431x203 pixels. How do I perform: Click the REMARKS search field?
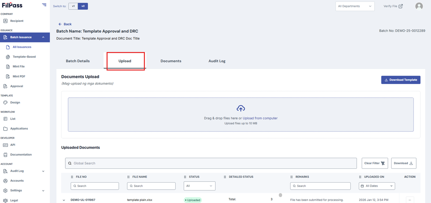(320, 186)
